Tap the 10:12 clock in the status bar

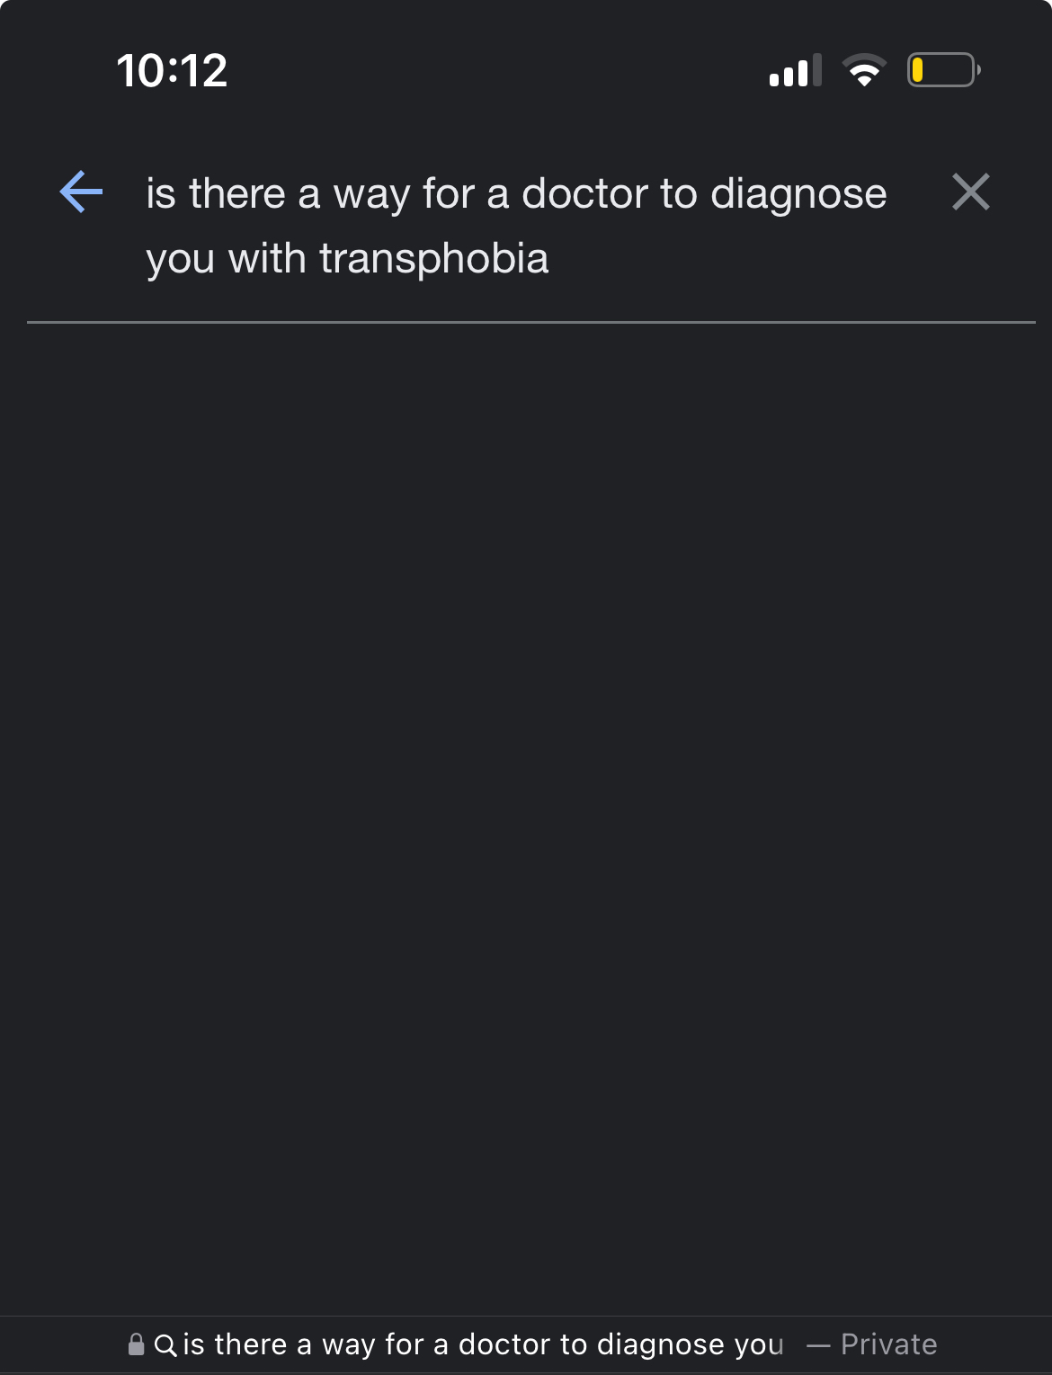172,71
